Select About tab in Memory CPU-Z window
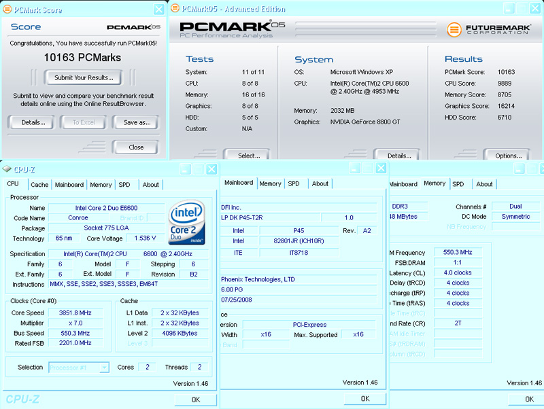544x409 pixels. [484, 184]
